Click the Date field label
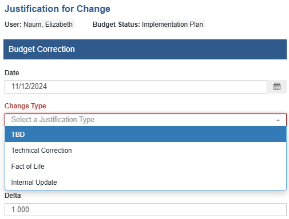Image resolution: width=289 pixels, height=219 pixels. [x=12, y=73]
